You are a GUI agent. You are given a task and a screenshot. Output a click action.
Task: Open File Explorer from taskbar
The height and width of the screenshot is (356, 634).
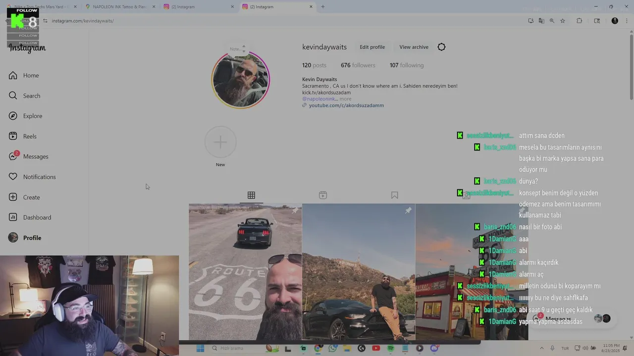point(347,348)
